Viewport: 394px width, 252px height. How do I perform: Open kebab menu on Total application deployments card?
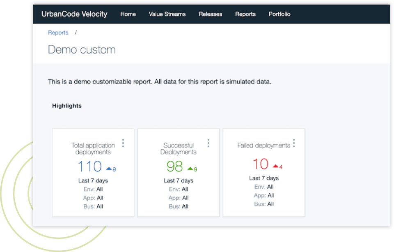pyautogui.click(x=123, y=143)
